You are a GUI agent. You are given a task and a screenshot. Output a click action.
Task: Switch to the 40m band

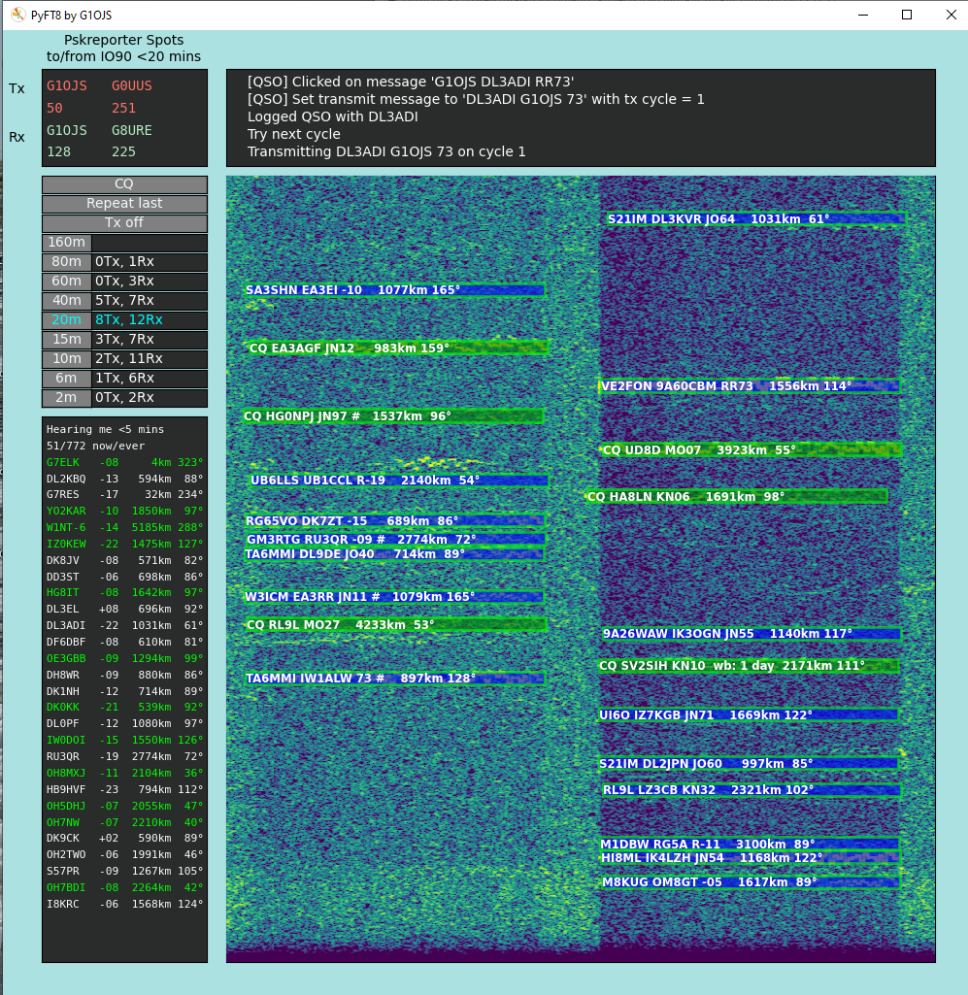pos(66,300)
